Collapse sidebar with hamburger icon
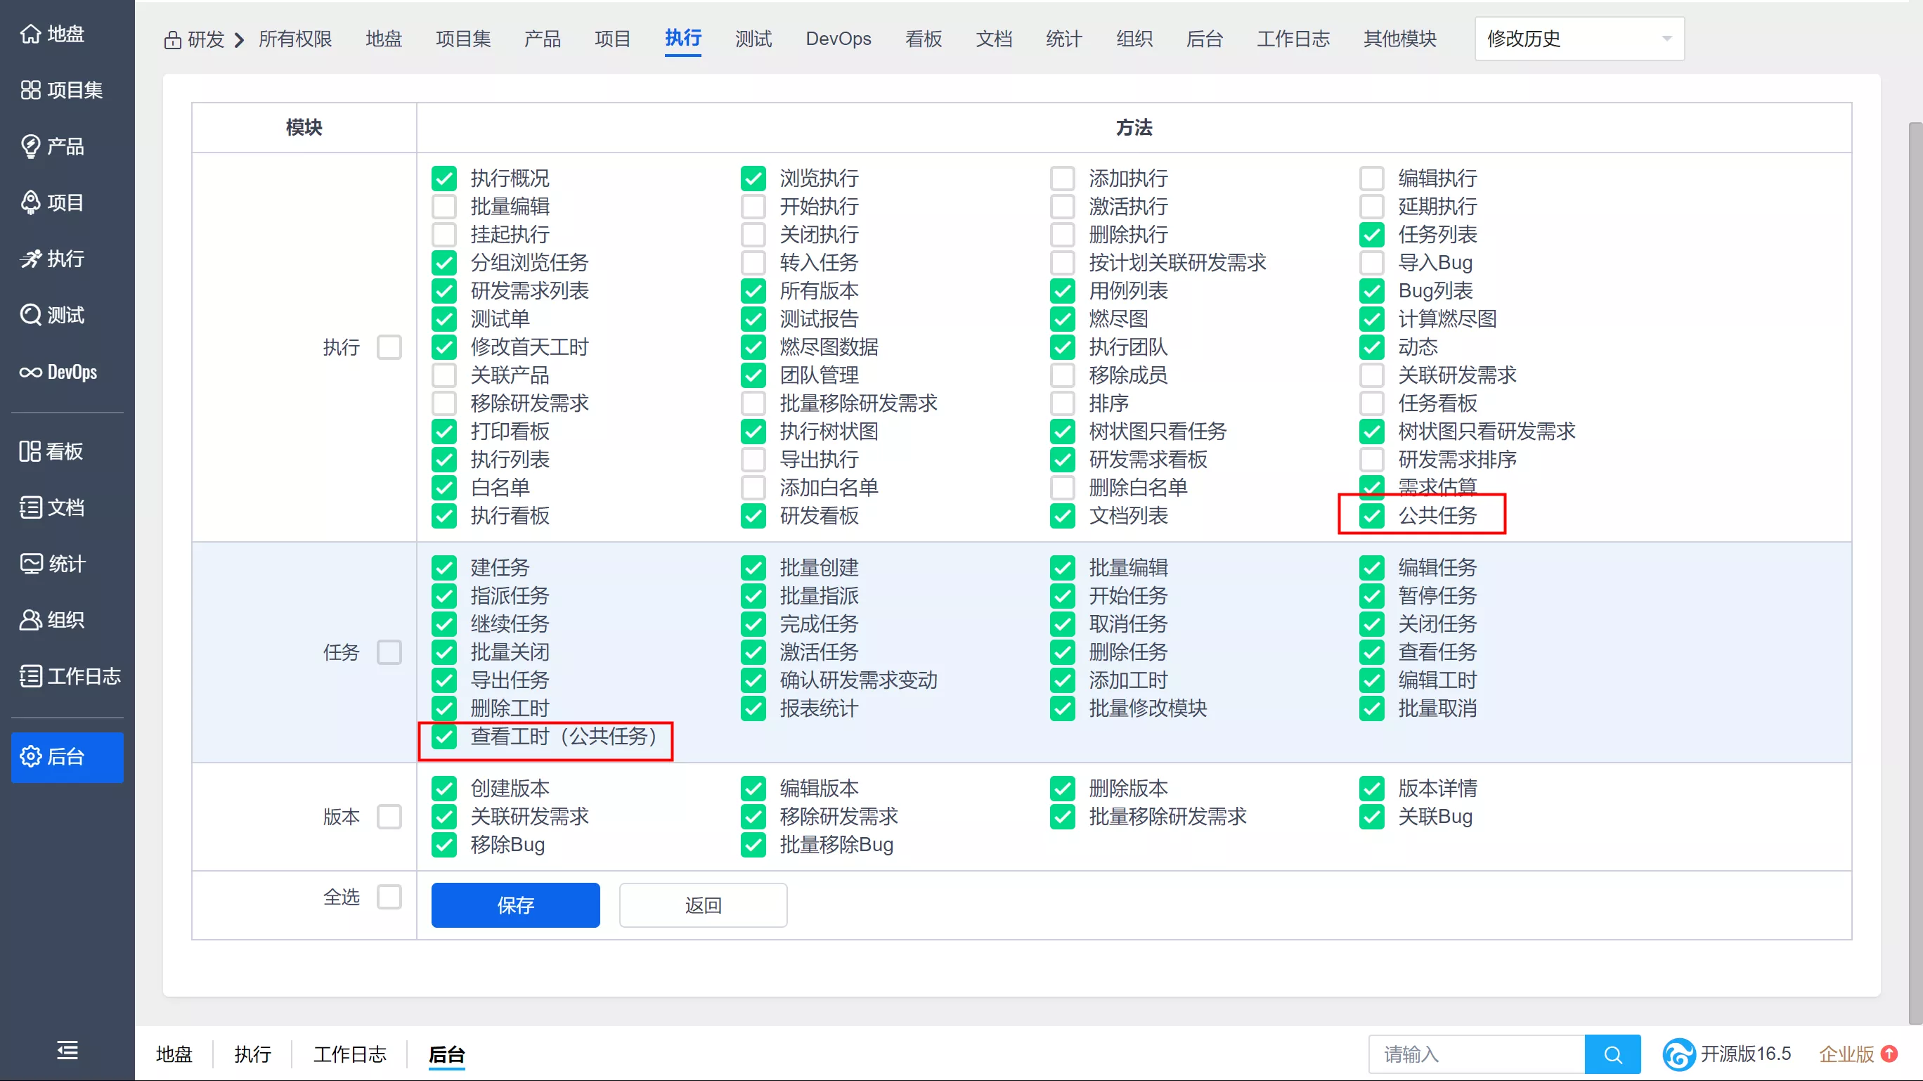 [67, 1050]
